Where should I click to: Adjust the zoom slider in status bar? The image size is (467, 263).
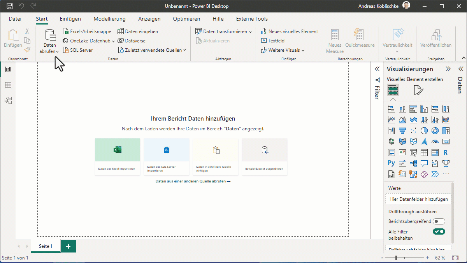(396, 258)
